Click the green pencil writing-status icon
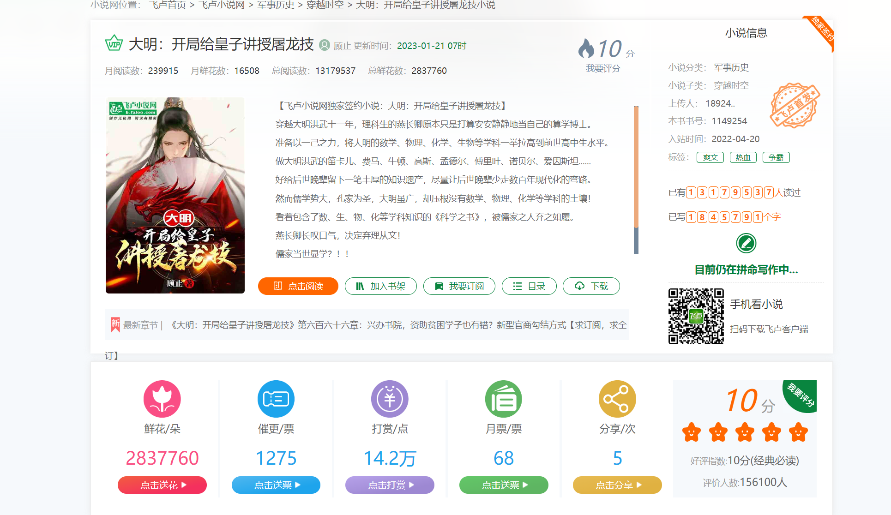The height and width of the screenshot is (515, 891). (x=746, y=243)
